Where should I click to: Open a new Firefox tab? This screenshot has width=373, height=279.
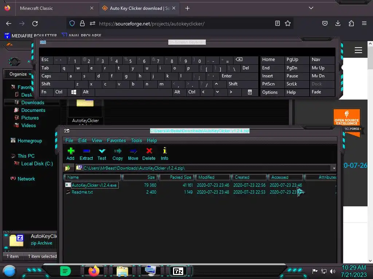point(188,8)
